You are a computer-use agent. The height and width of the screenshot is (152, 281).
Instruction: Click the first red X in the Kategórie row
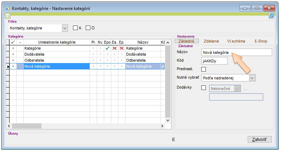[x=114, y=48]
